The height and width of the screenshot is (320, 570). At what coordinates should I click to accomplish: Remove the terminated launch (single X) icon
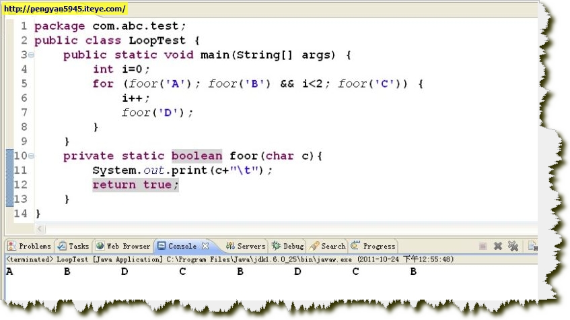click(498, 247)
